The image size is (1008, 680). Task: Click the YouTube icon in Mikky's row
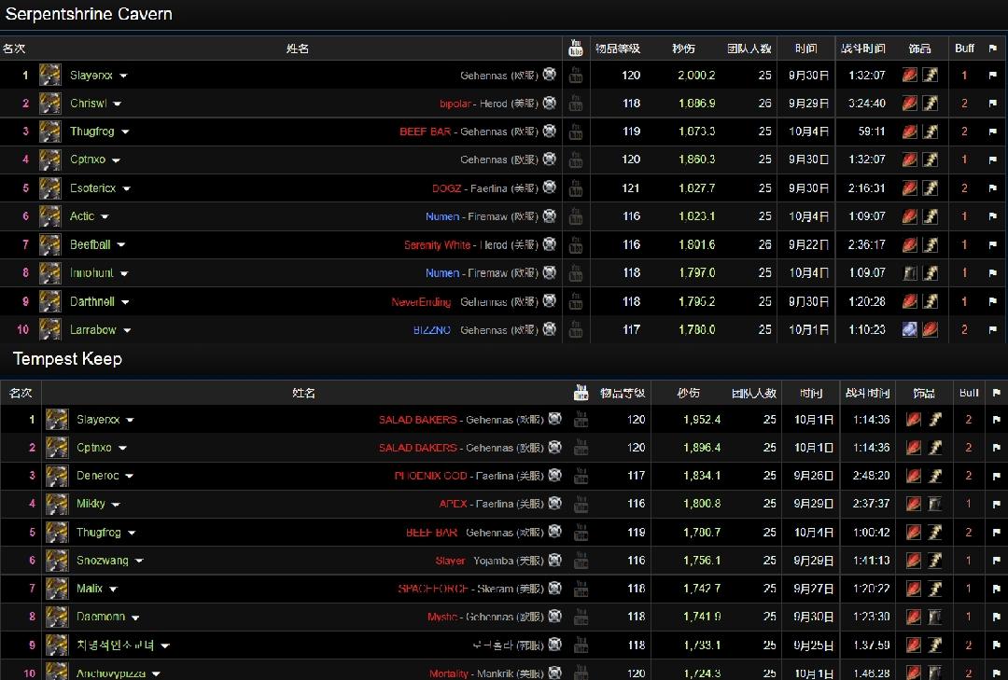[x=581, y=504]
